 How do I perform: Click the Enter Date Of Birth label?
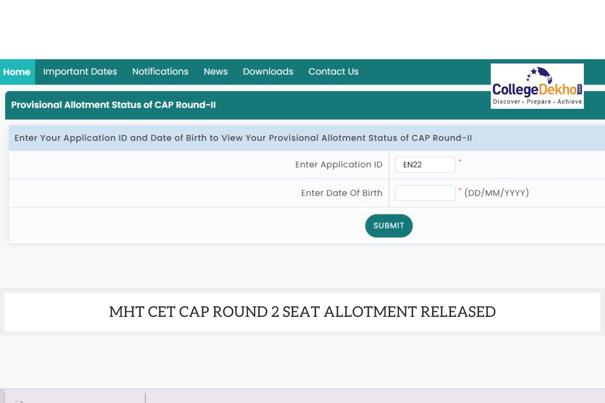[x=342, y=193]
